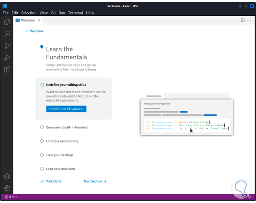
Task: Open the Search view icon
Action: (7, 33)
